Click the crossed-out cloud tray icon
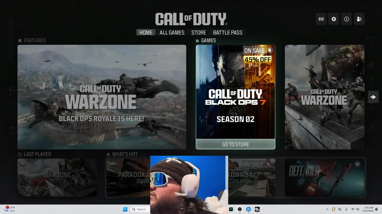 pyautogui.click(x=340, y=209)
